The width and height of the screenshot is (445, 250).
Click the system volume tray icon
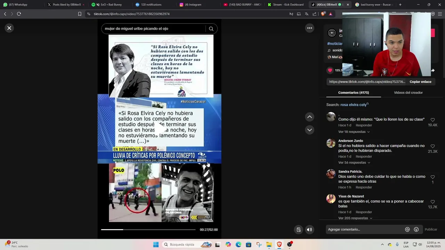pos(420,244)
